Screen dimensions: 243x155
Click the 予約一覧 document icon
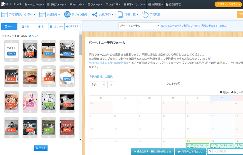pyautogui.click(x=120, y=15)
